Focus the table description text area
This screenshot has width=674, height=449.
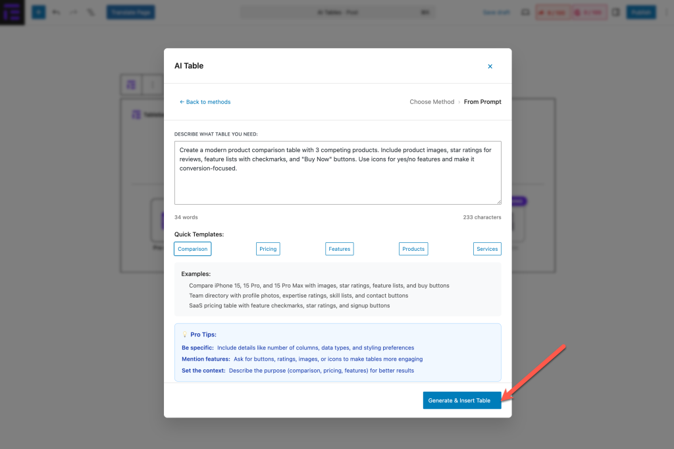pos(338,172)
